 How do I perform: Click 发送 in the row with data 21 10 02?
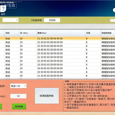7,39
